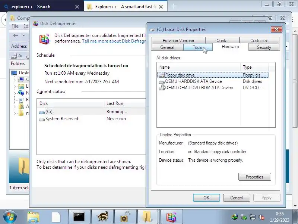298x224 pixels.
Task: Close the explorer++ - Search browser tab
Action: pyautogui.click(x=77, y=7)
